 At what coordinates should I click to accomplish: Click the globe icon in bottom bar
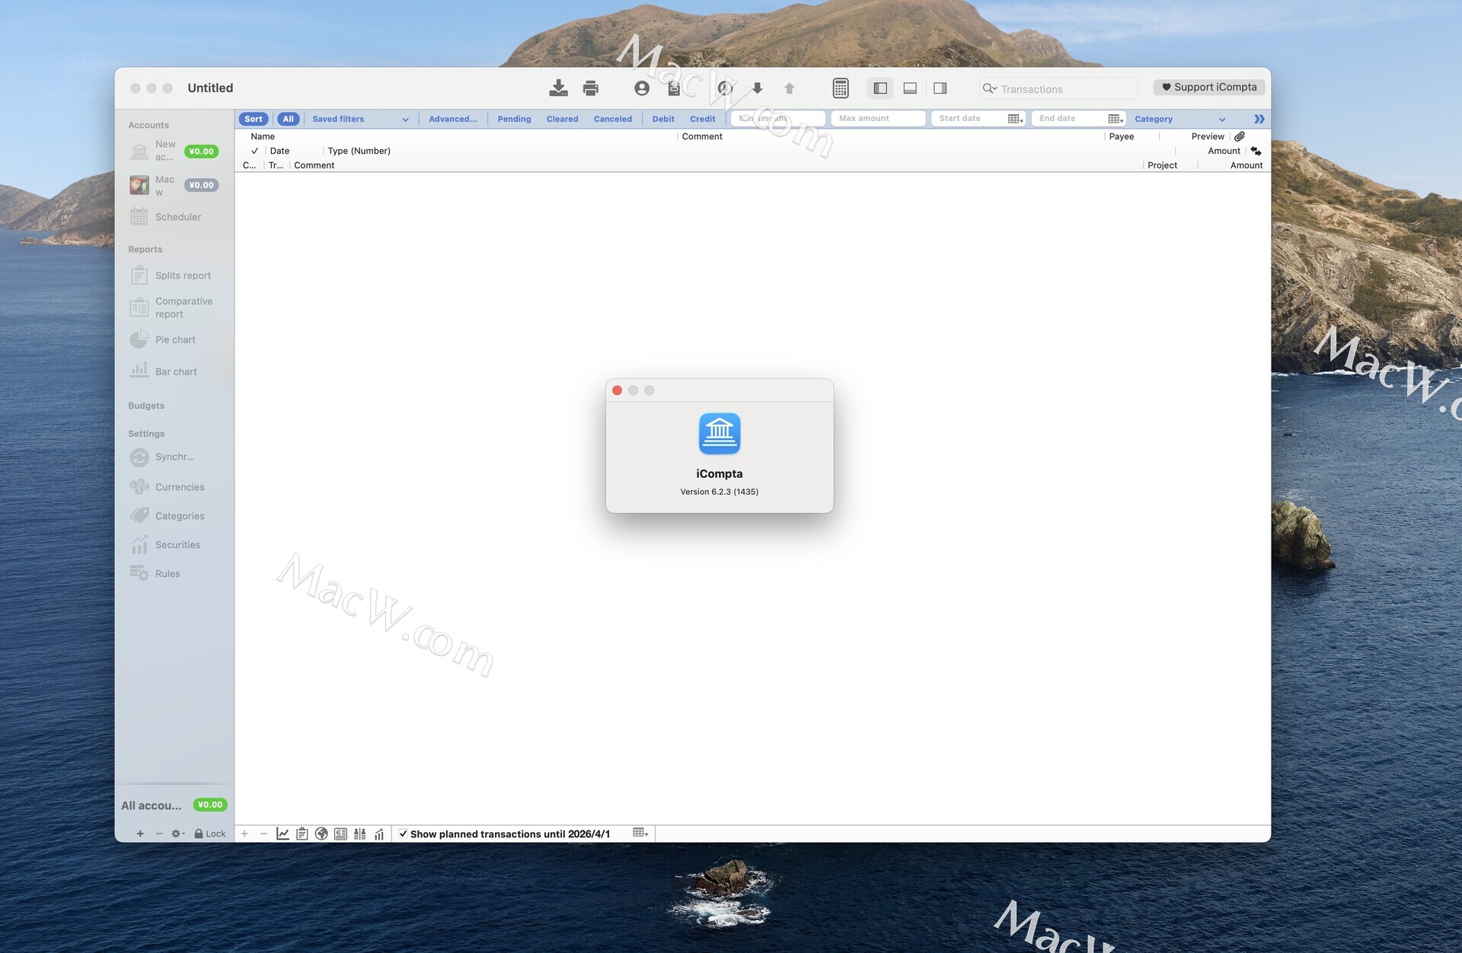click(321, 833)
